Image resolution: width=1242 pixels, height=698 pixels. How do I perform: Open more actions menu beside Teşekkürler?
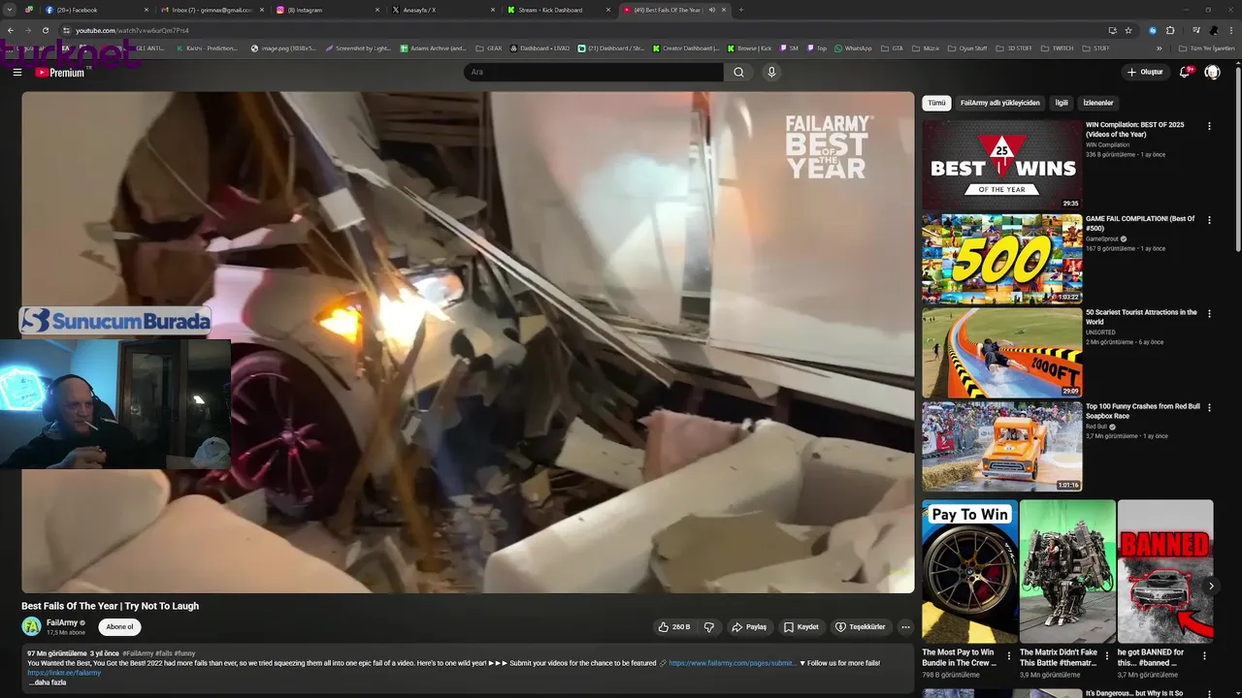[x=905, y=627]
